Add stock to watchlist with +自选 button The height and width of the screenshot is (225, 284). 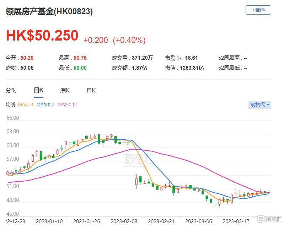click(x=258, y=10)
